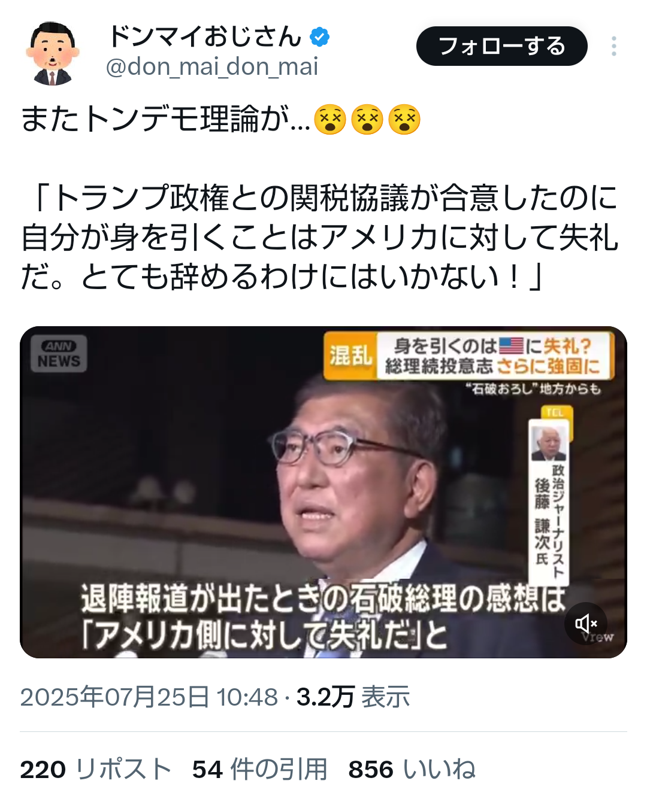Image resolution: width=647 pixels, height=796 pixels.
Task: Click the 後藤 謙次 commentator inset photo
Action: [549, 443]
